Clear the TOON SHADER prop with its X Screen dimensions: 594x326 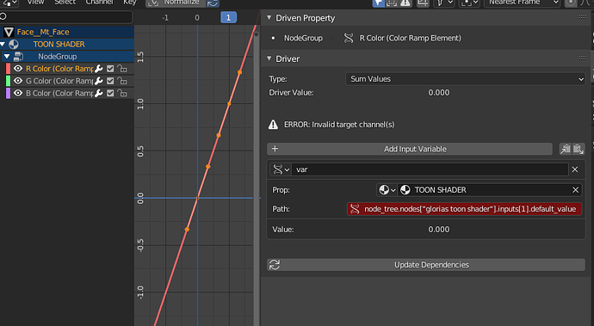[x=575, y=190]
